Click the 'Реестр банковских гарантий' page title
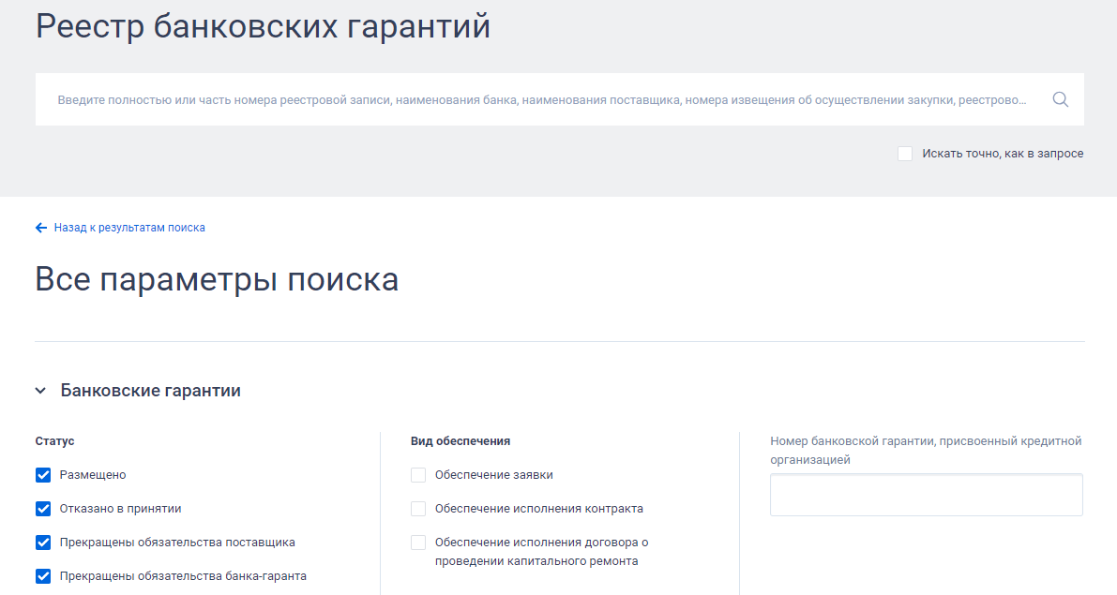Screen dimensions: 1117x595 coord(263,27)
